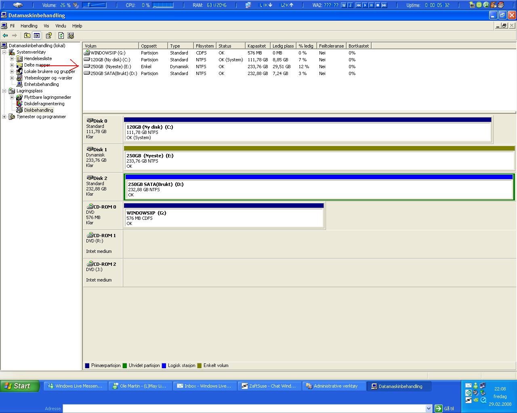Click the Winamp next track button

pos(384,5)
